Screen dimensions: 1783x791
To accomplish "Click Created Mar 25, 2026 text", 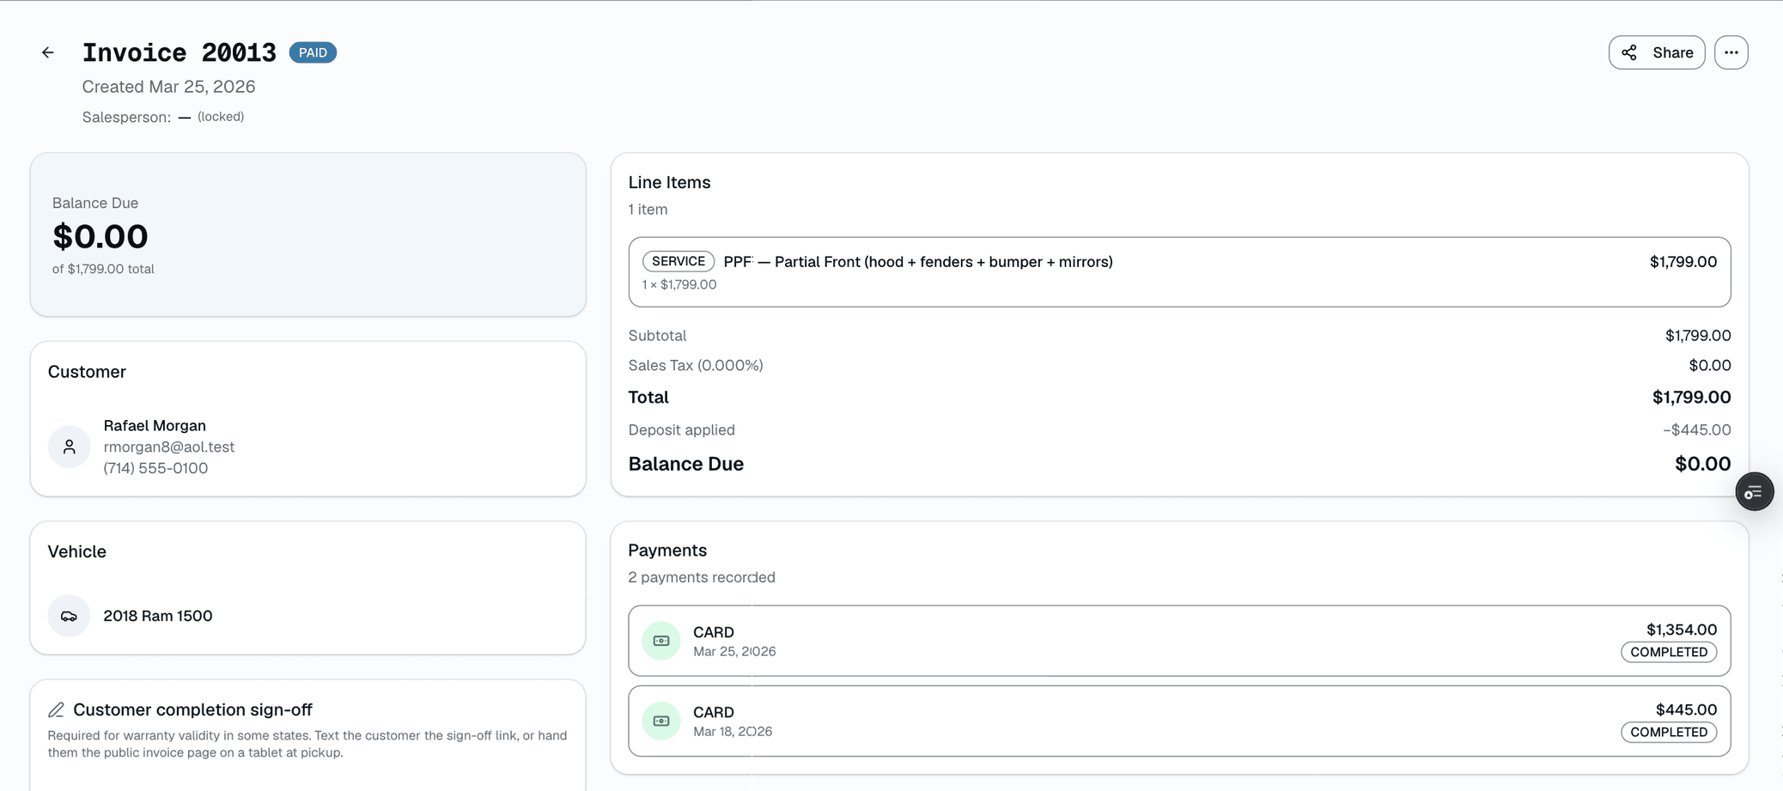I will click(168, 87).
